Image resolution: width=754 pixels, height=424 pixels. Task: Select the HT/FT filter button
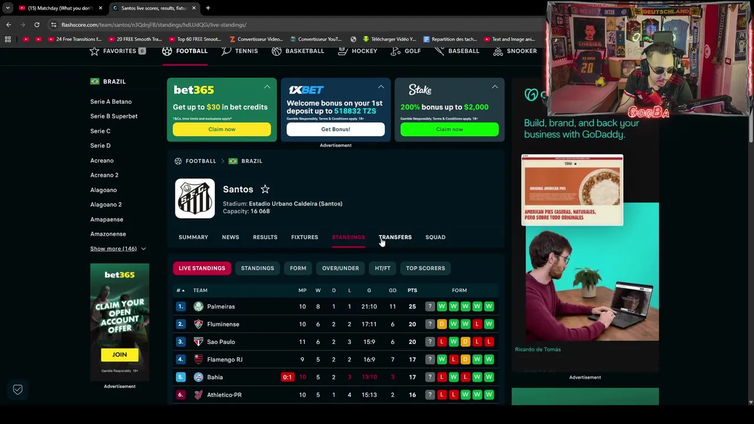click(383, 269)
